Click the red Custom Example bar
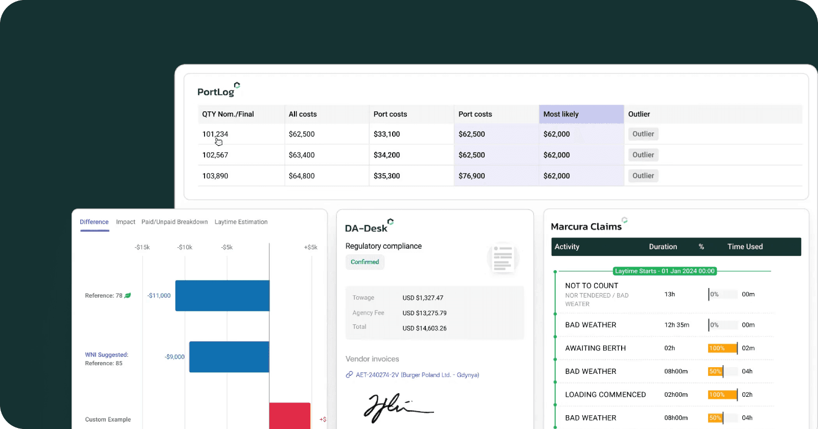The image size is (818, 429). [x=290, y=416]
